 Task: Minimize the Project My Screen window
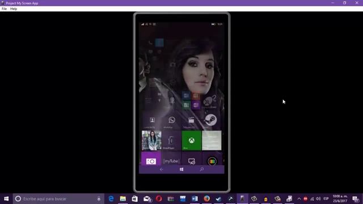point(333,3)
